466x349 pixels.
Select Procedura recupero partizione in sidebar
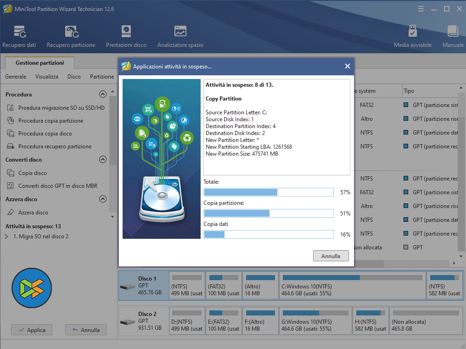55,146
